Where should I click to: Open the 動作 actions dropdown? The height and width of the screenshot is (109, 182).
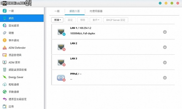(96, 20)
